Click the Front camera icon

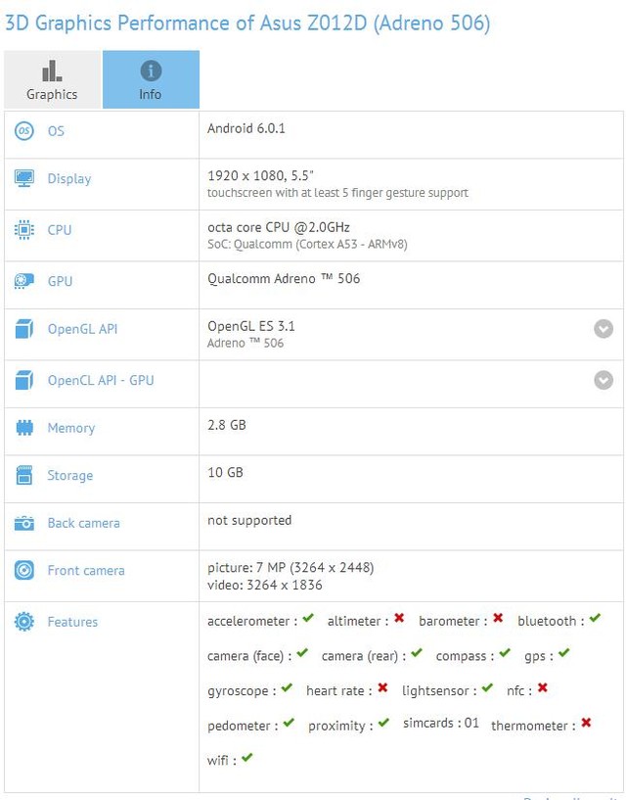tap(24, 570)
